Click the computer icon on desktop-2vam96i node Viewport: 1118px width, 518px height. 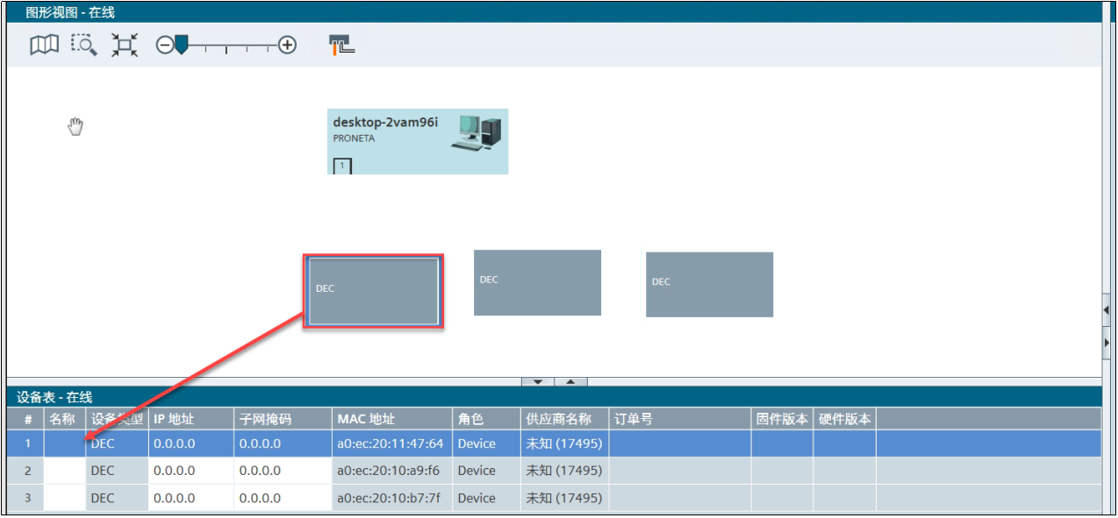point(477,131)
